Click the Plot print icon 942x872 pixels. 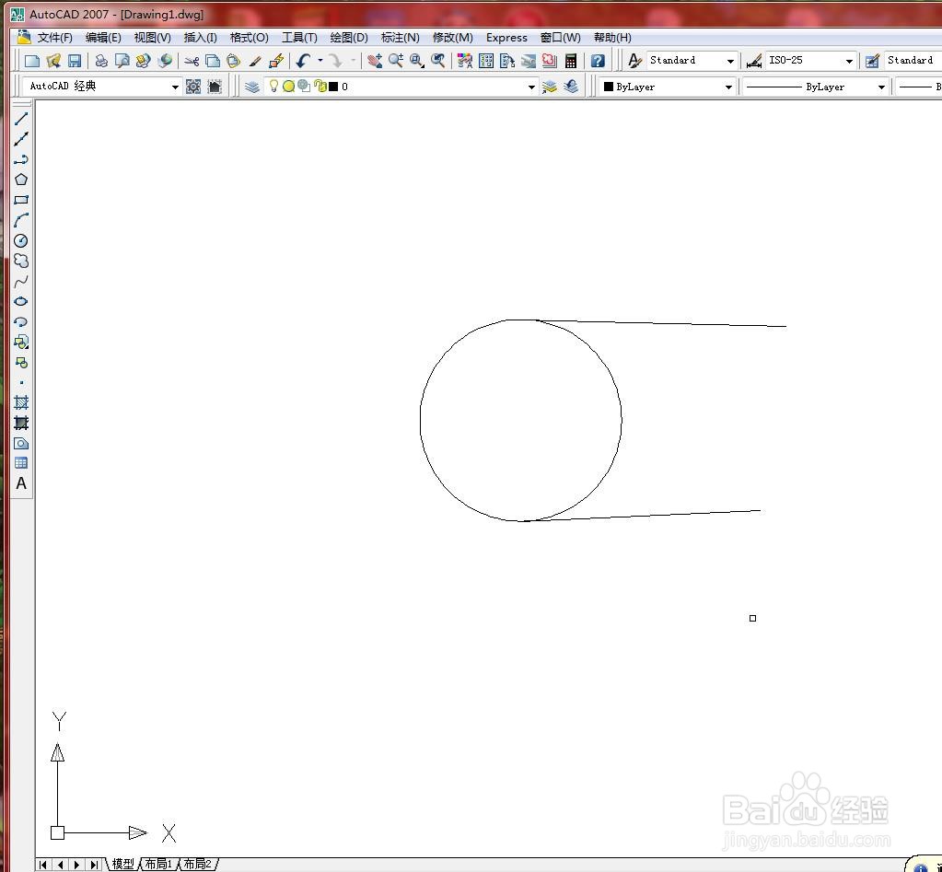tap(101, 61)
